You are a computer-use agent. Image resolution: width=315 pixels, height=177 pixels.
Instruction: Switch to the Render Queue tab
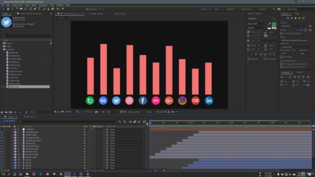coord(30,117)
